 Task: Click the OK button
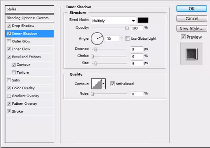pyautogui.click(x=192, y=9)
